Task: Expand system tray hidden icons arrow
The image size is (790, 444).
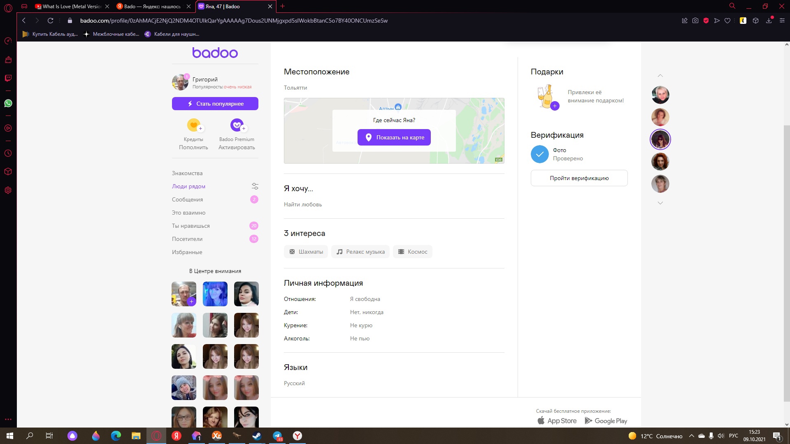Action: [691, 436]
